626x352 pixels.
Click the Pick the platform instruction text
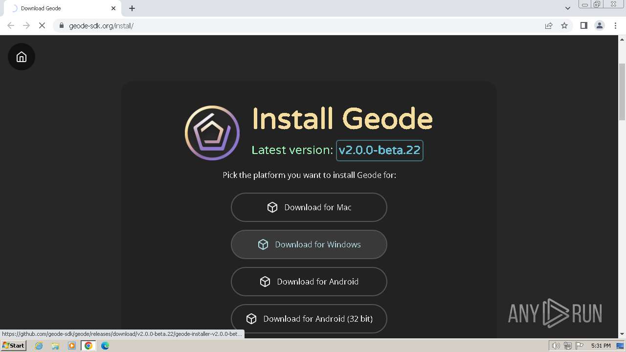tap(309, 175)
